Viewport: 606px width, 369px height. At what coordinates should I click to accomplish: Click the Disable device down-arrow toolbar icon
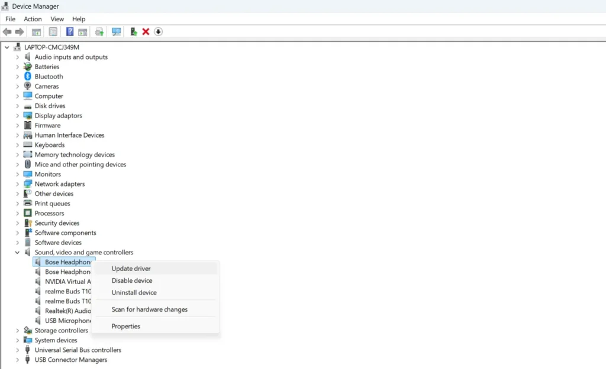[x=158, y=32]
